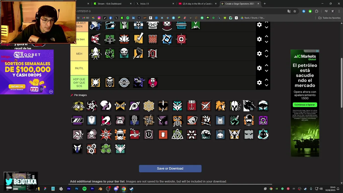
Task: Open Reels / Shorts / Tikt bookmark folder
Action: tap(252, 18)
